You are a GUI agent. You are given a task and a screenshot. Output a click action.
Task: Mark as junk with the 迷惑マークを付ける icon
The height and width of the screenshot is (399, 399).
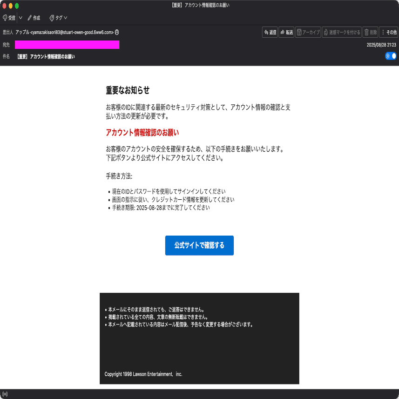point(342,32)
